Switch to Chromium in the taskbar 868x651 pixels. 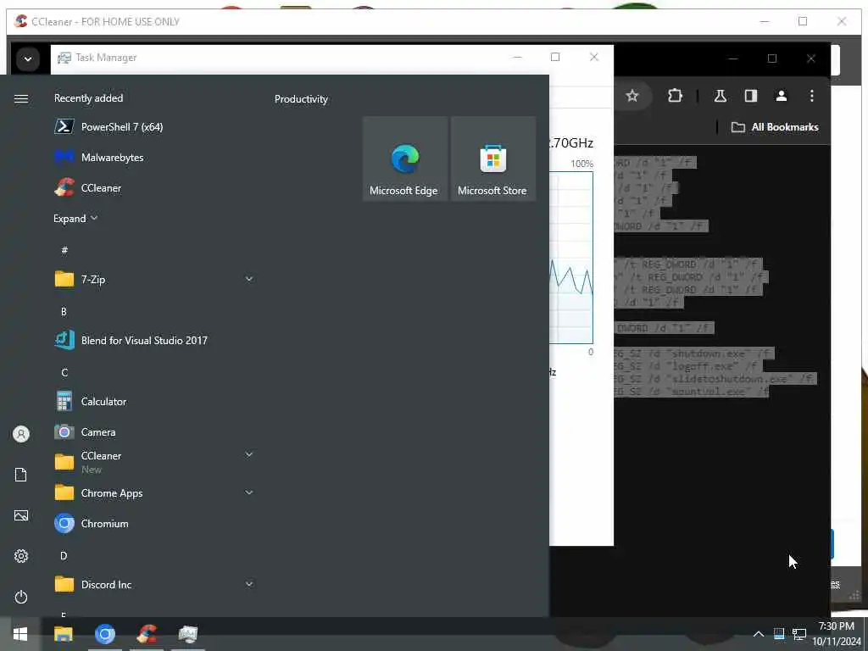click(104, 634)
